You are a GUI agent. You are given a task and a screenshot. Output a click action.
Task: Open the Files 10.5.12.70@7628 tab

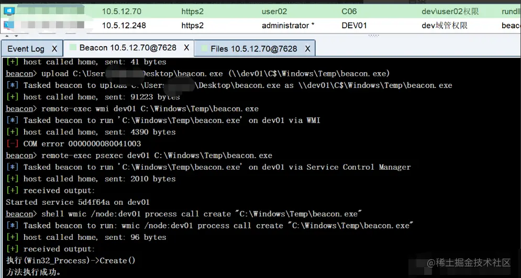click(x=254, y=49)
